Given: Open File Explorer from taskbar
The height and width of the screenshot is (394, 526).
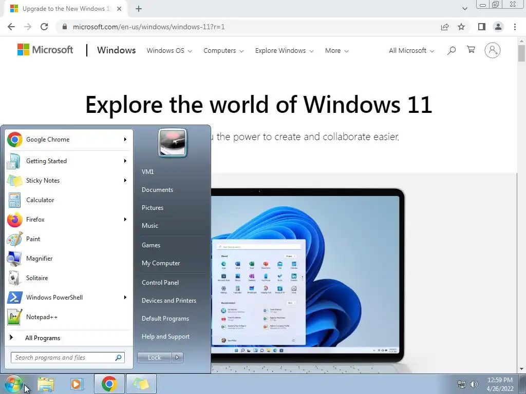Looking at the screenshot, I should tap(46, 384).
